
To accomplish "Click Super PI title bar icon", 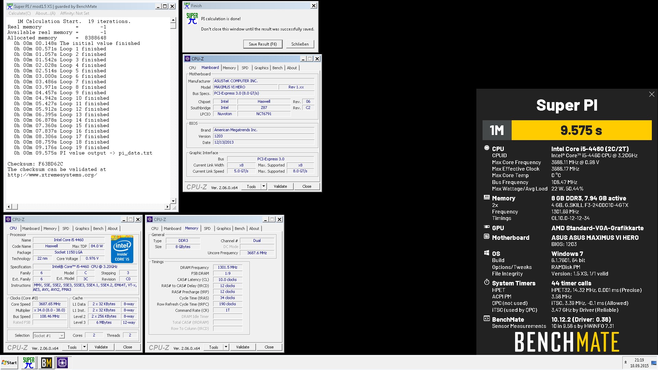I will [10, 6].
